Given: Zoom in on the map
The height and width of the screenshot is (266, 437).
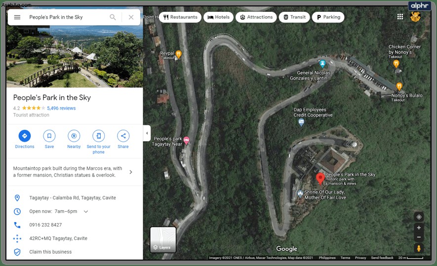Looking at the screenshot, I should point(419,228).
